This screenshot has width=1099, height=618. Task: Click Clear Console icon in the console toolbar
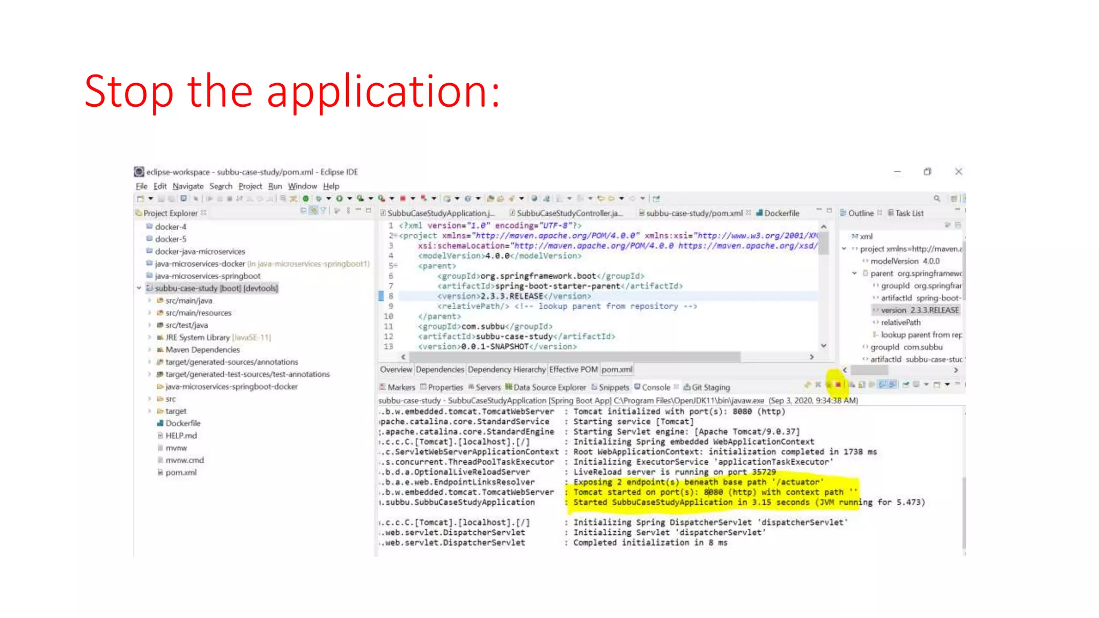852,385
